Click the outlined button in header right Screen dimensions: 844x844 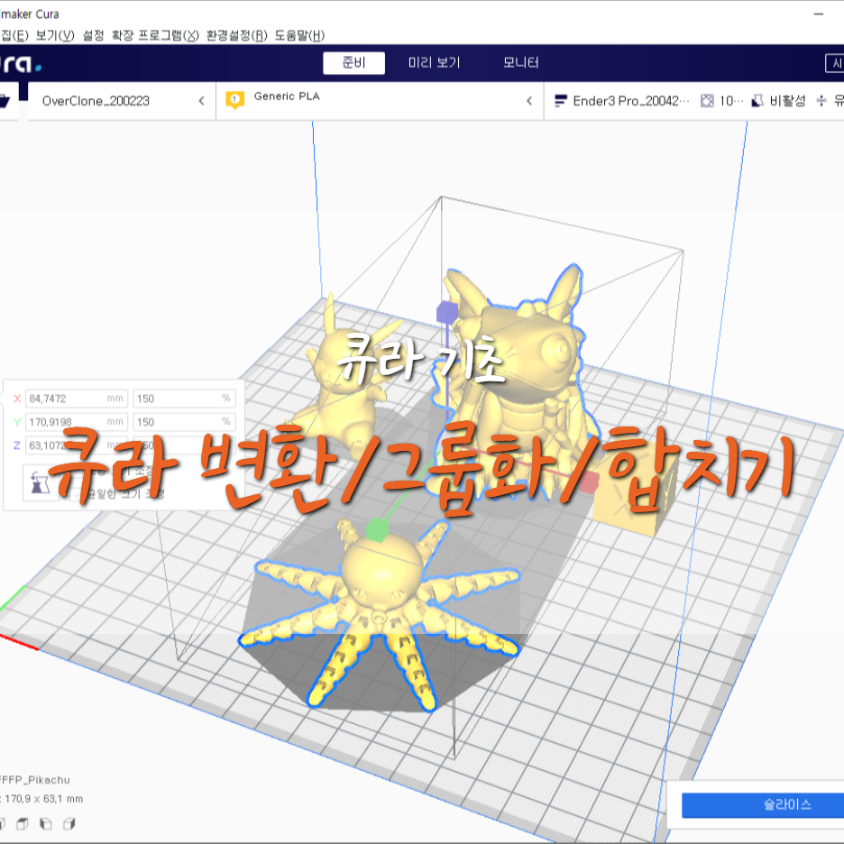pyautogui.click(x=835, y=63)
